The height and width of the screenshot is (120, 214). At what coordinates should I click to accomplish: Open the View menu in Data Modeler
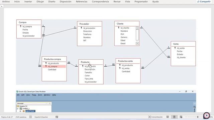click(x=28, y=95)
